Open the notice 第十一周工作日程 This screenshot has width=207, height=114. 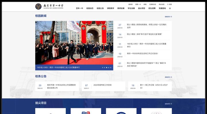click(x=150, y=86)
